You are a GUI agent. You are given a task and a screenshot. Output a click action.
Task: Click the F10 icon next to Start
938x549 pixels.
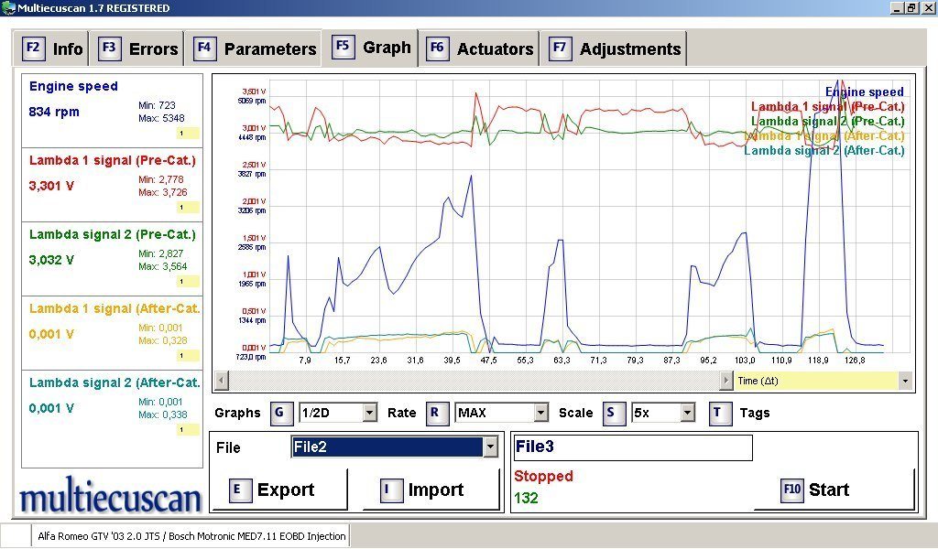pos(792,490)
